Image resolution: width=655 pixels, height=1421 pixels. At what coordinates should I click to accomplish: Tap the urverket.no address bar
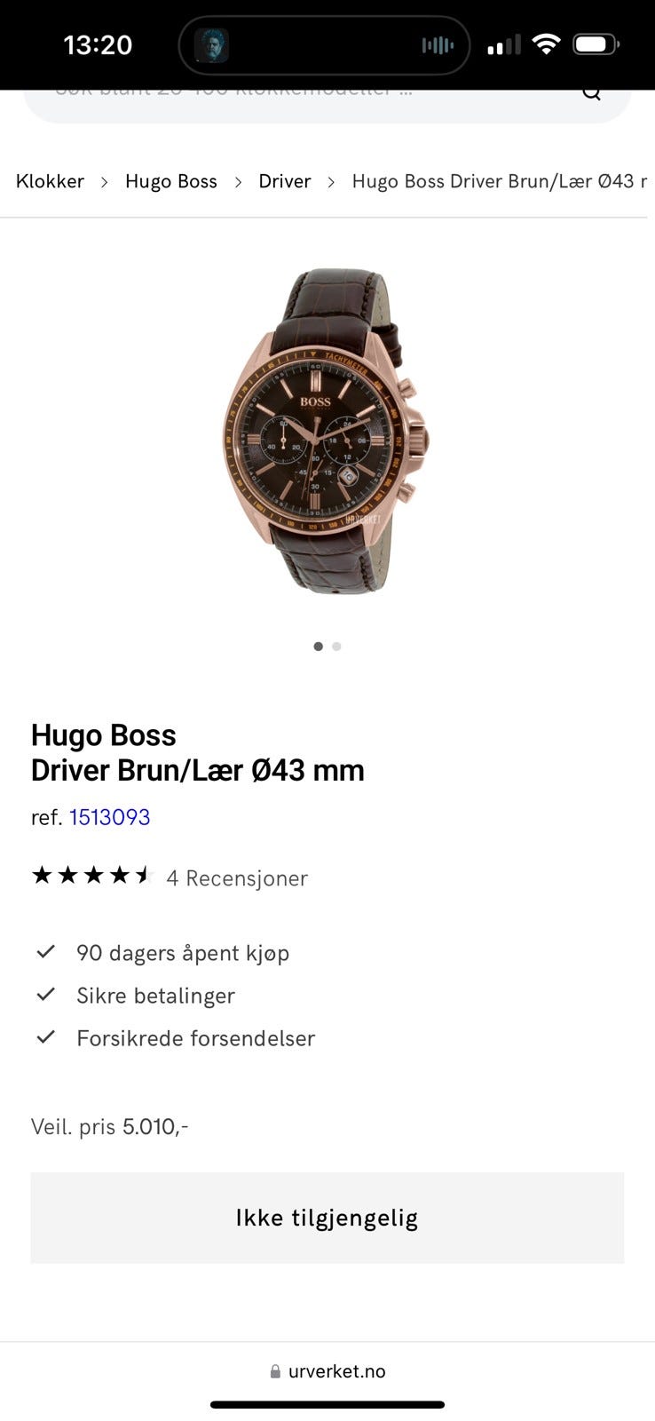click(x=327, y=1371)
